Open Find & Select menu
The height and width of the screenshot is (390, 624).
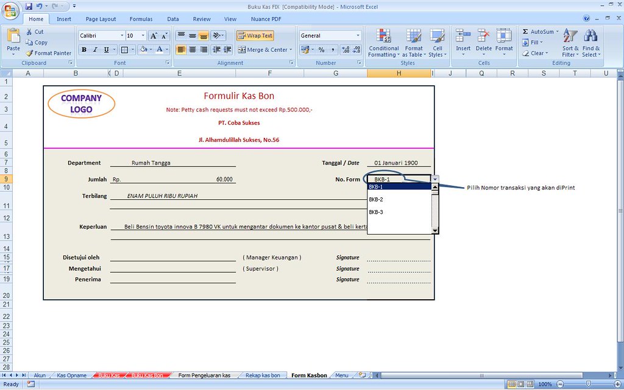pyautogui.click(x=591, y=43)
